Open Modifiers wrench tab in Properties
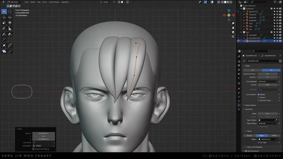 click(x=239, y=93)
